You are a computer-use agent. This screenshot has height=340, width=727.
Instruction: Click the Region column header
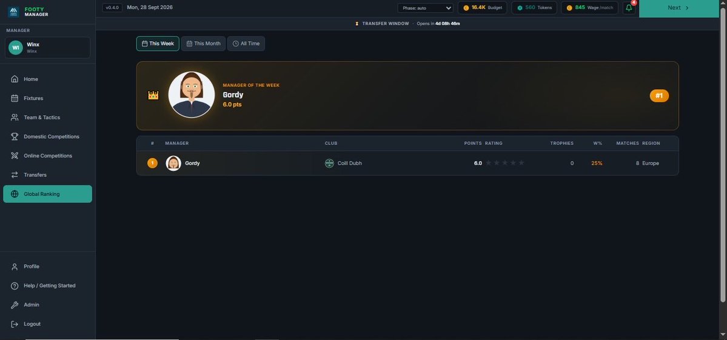[x=651, y=144]
